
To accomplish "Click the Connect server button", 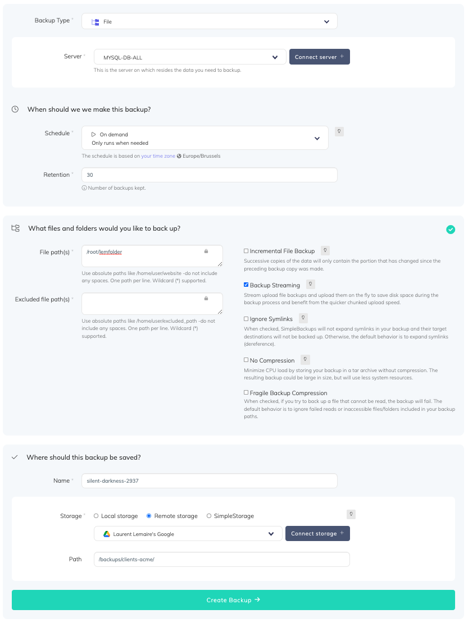I will click(x=319, y=57).
